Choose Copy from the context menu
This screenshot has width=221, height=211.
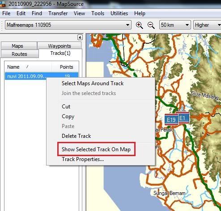pos(68,116)
